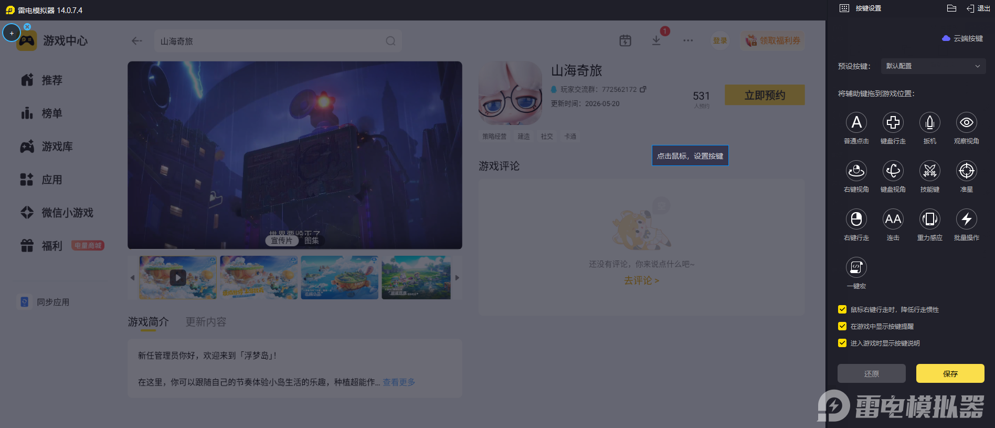
Task: Select the 图集 media tab
Action: 312,241
